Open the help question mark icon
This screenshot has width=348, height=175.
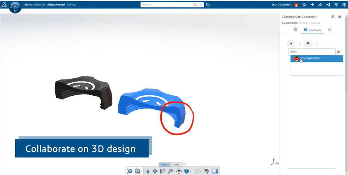(x=344, y=5)
